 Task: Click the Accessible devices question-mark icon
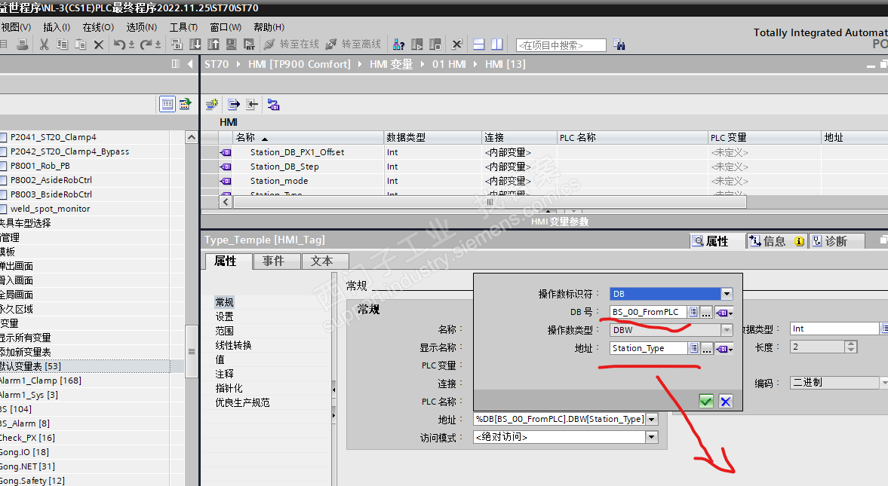[x=398, y=44]
